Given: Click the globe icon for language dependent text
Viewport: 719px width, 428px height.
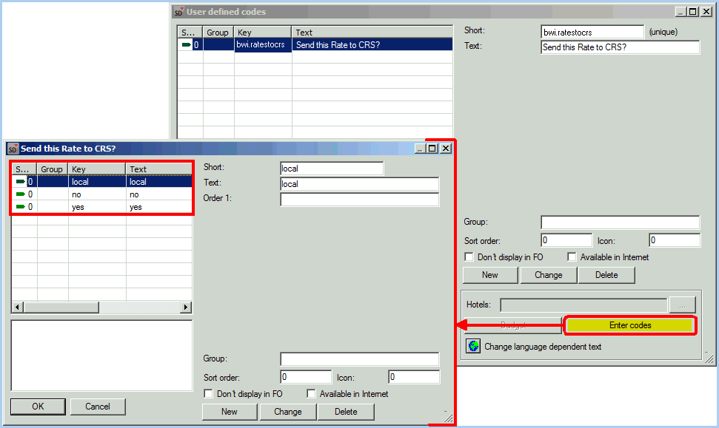Looking at the screenshot, I should (x=473, y=347).
